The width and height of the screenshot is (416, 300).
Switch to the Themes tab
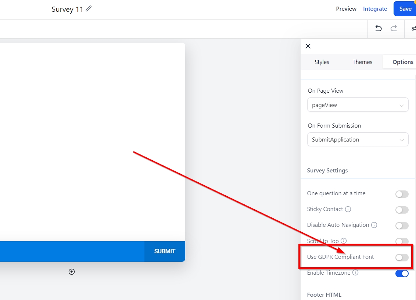362,62
